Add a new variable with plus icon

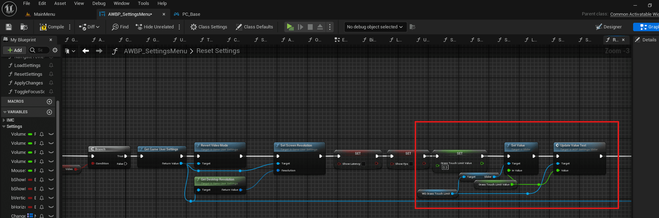(49, 112)
